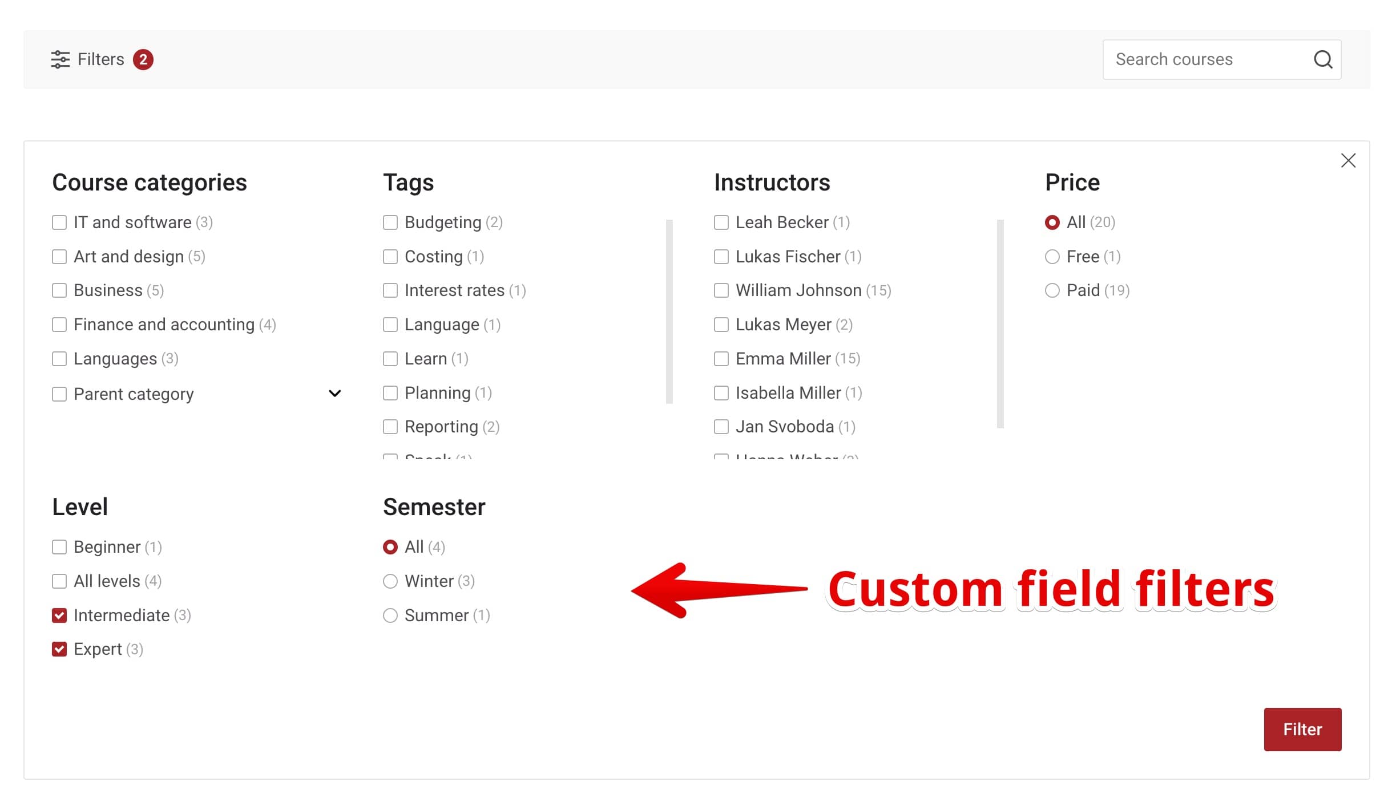Select the Free price option
This screenshot has height=802, width=1396.
click(x=1052, y=257)
